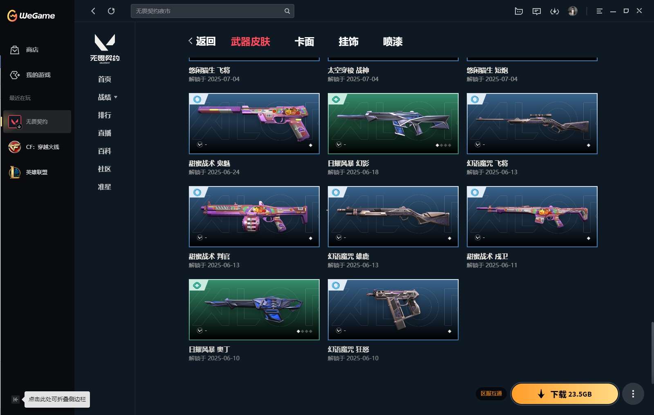Screen dimensions: 654x415
Task: Open the user avatar profile
Action: 572,11
